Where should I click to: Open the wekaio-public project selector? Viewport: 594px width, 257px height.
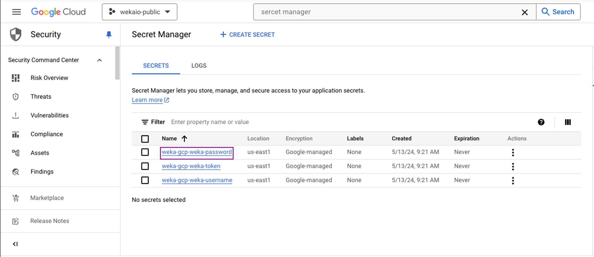(x=140, y=12)
